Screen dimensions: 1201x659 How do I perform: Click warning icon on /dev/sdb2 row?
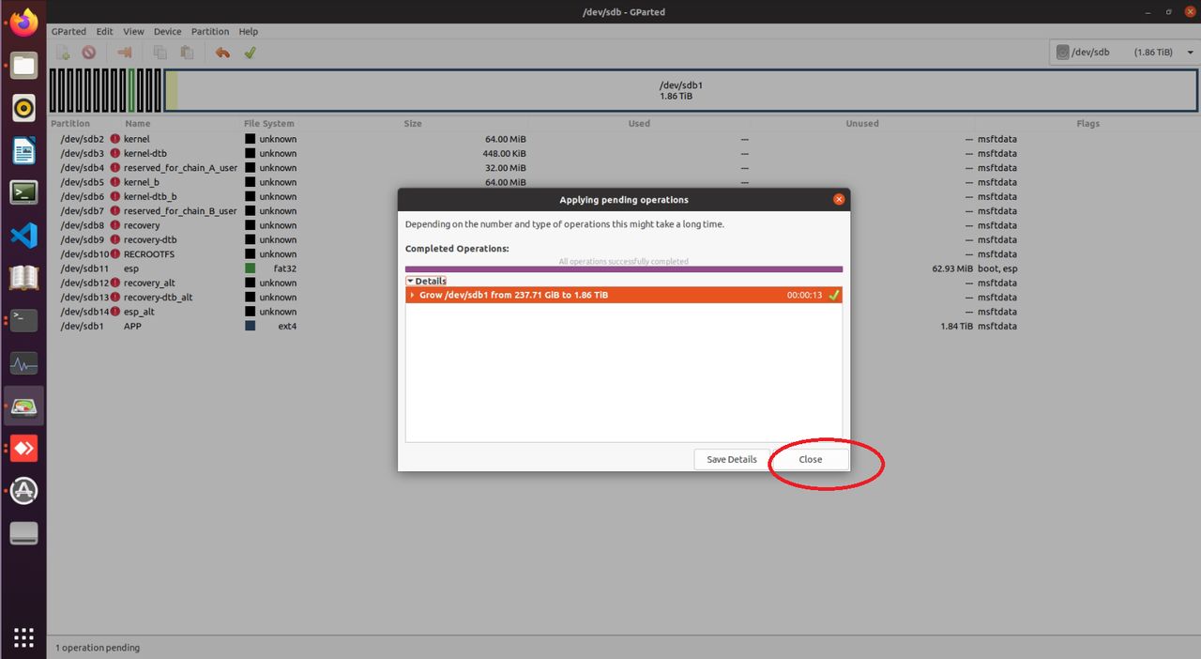point(115,139)
